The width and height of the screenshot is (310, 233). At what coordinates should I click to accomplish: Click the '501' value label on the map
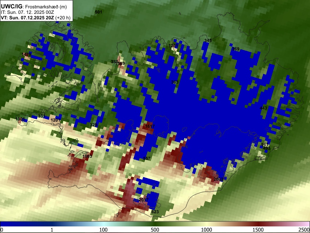tap(98, 12)
